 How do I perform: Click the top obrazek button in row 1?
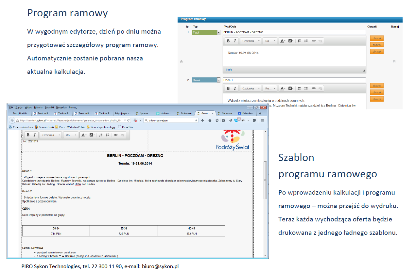[377, 38]
